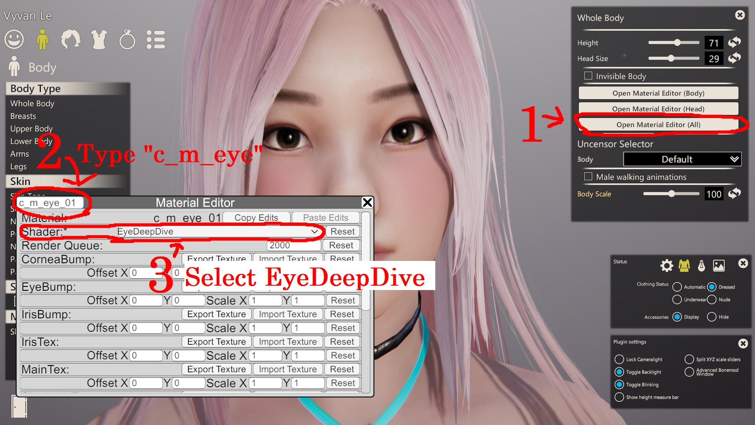Click IrisTex Offset X field

point(145,355)
